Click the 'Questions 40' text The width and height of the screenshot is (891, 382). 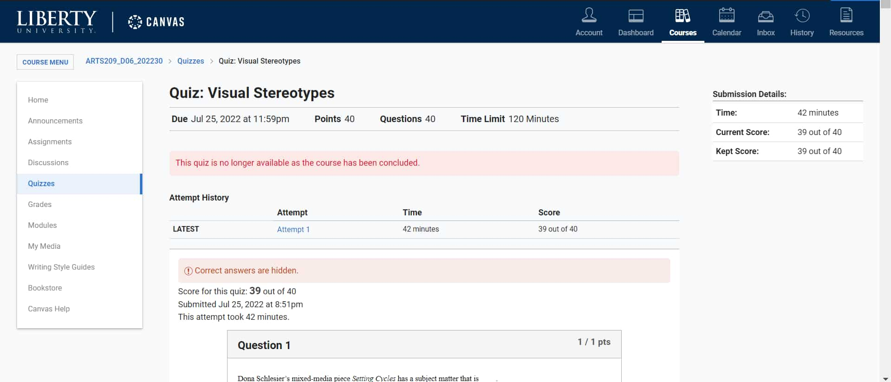point(408,119)
